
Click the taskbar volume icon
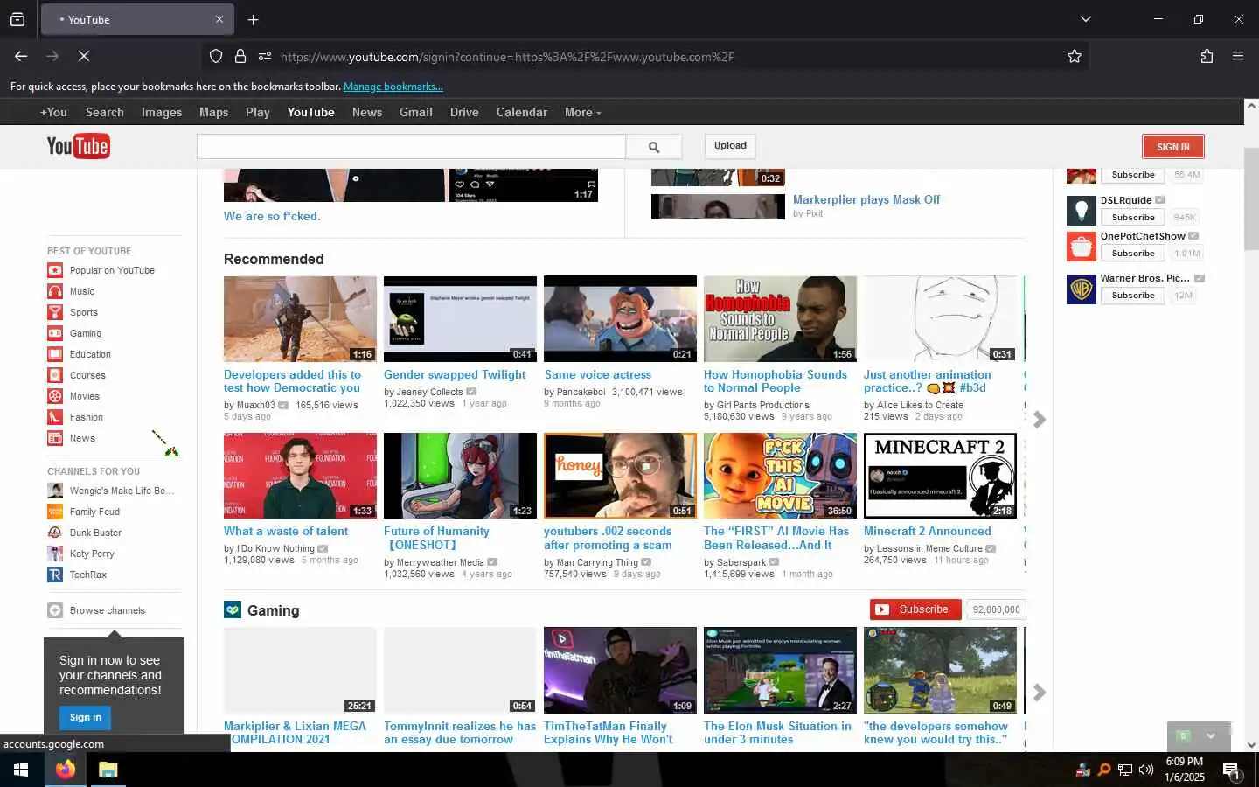tap(1146, 770)
